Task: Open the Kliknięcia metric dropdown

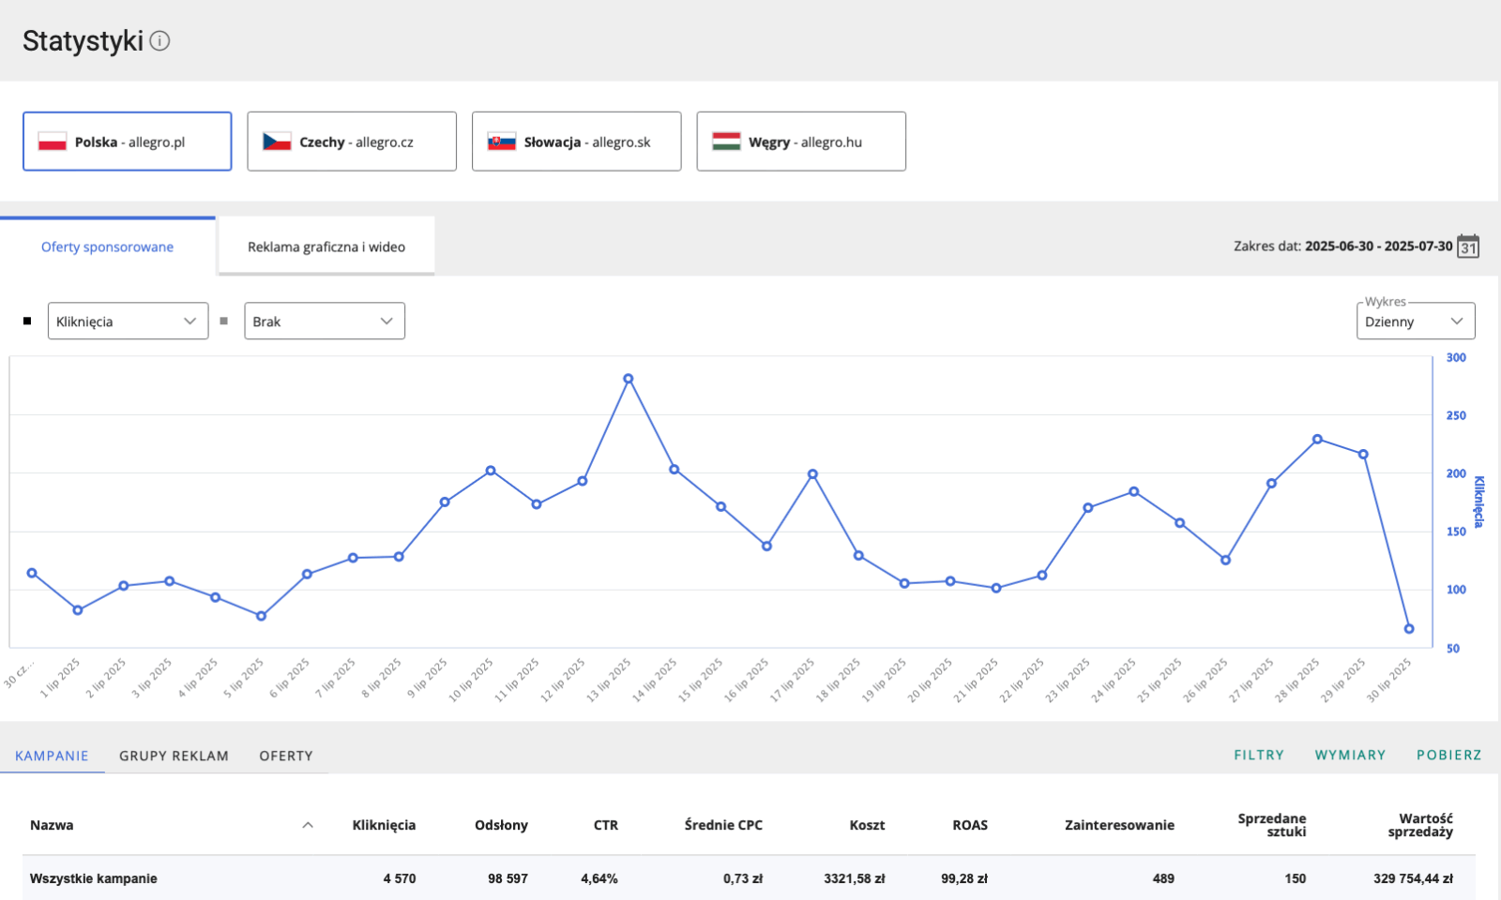Action: 128,321
